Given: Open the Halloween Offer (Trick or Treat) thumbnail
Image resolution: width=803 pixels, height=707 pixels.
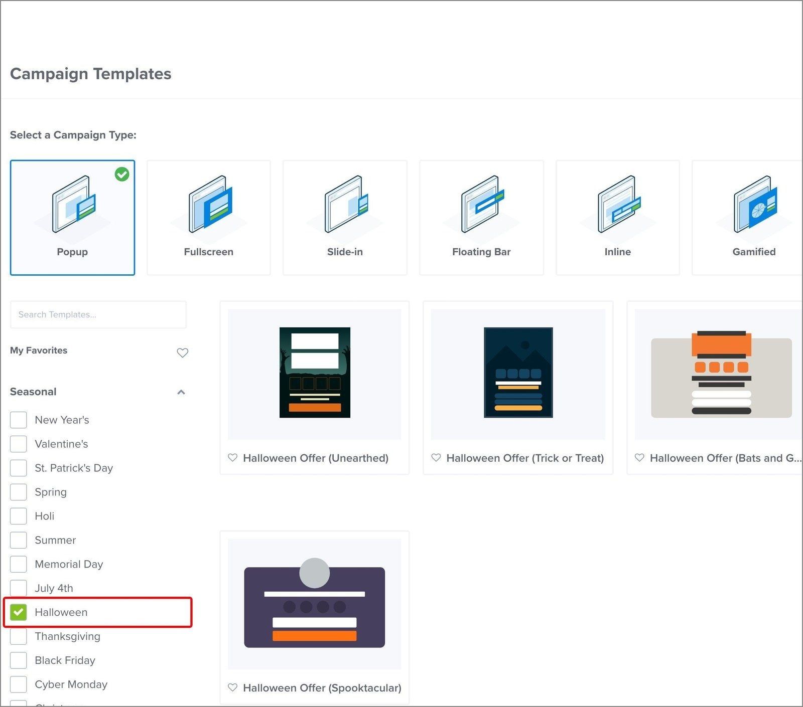Looking at the screenshot, I should pyautogui.click(x=518, y=374).
